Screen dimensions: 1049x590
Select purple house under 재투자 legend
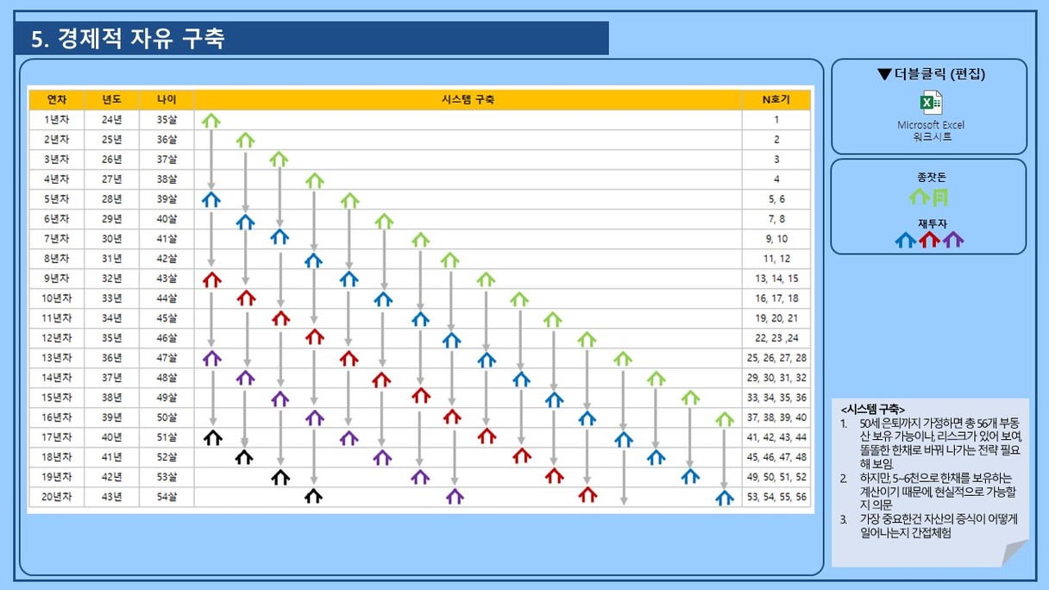click(x=952, y=240)
